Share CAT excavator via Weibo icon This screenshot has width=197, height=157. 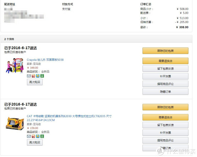pyautogui.click(x=33, y=136)
